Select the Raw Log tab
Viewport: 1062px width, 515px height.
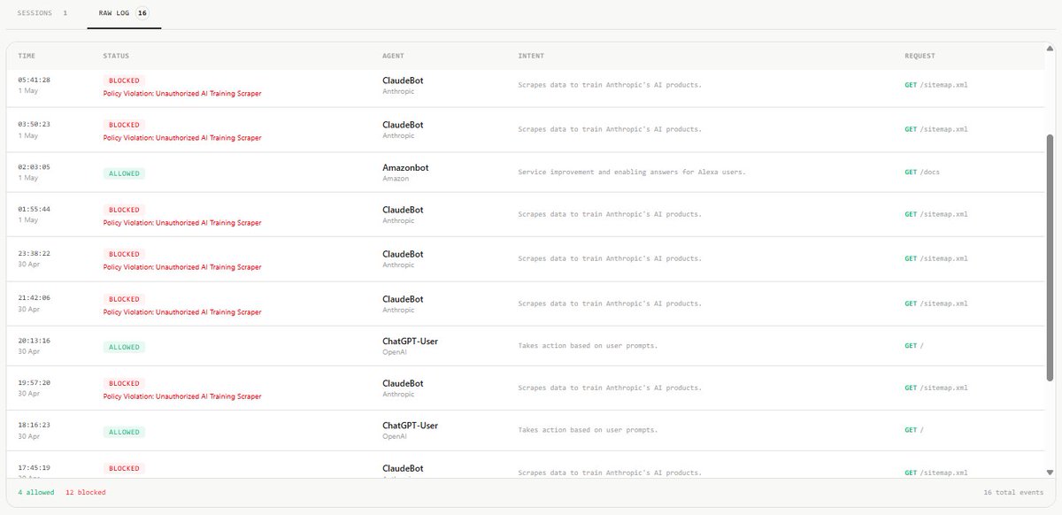(x=124, y=13)
